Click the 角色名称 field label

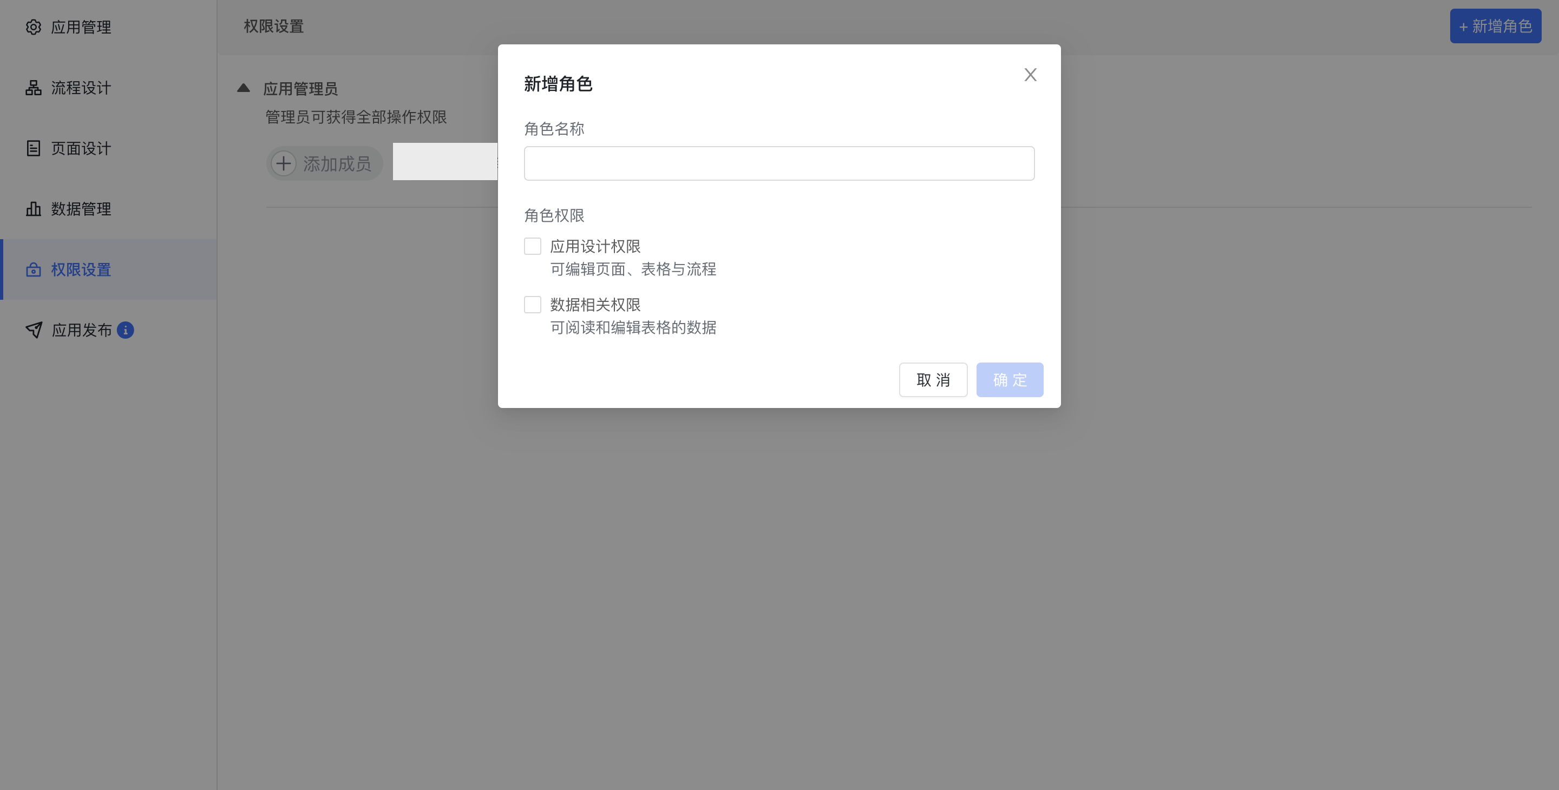(554, 129)
